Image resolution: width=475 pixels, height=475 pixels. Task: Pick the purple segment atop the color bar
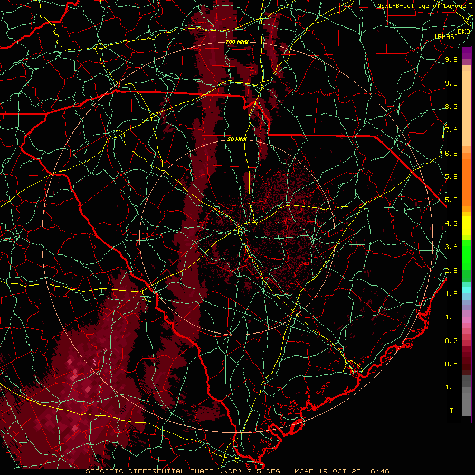point(466,53)
